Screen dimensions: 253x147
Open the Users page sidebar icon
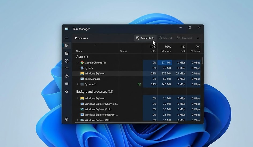67,76
